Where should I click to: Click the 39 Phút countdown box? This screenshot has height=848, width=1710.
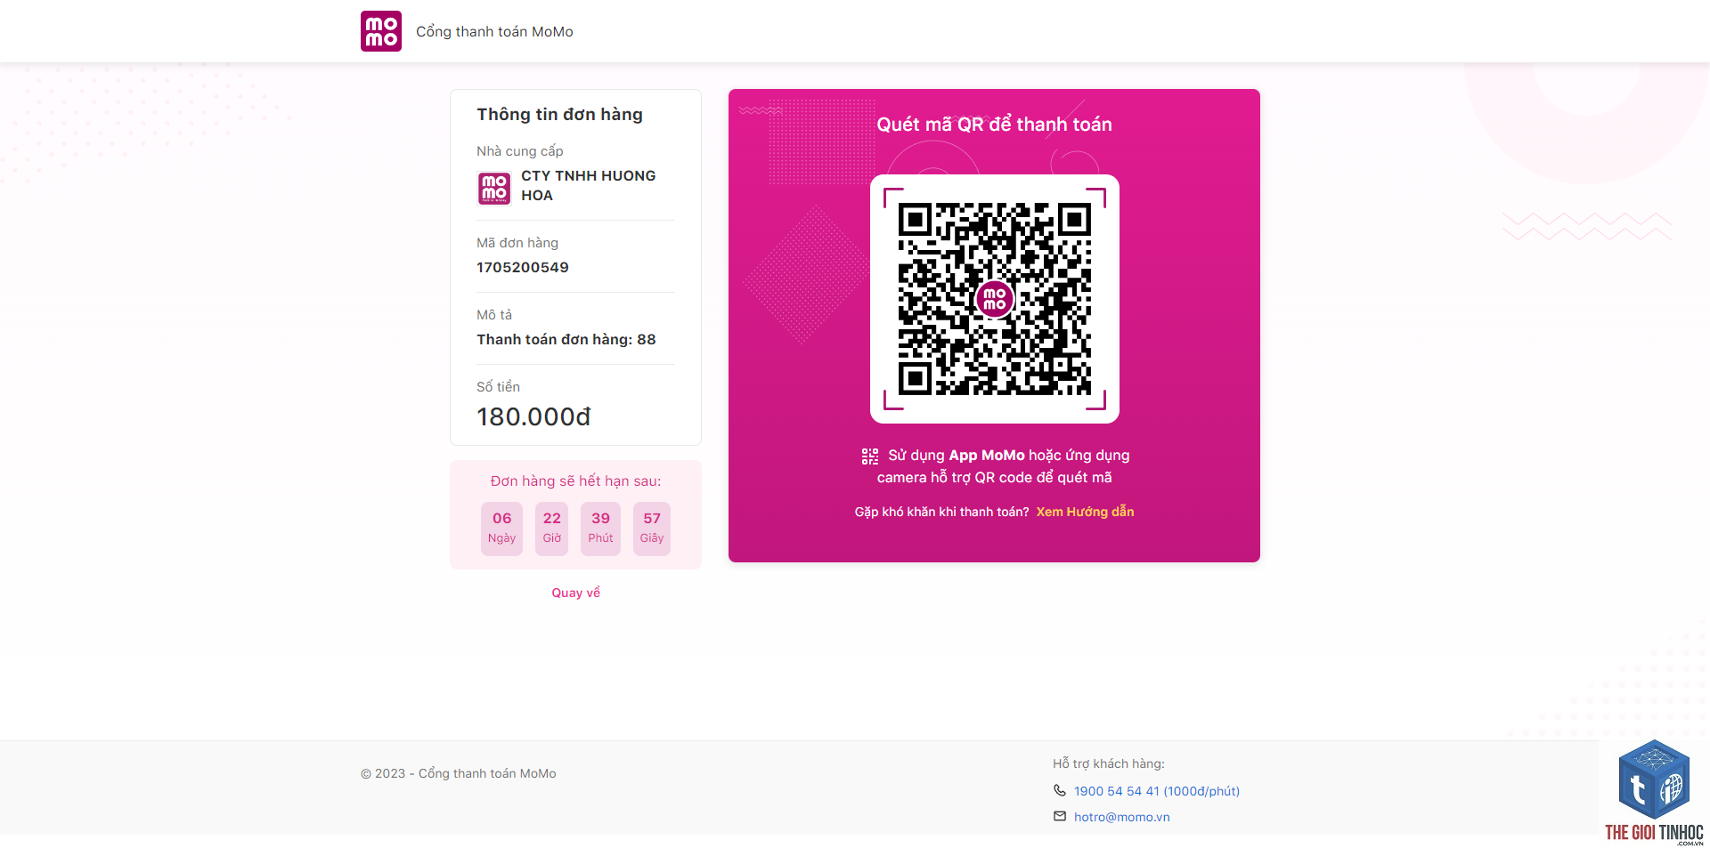tap(601, 529)
